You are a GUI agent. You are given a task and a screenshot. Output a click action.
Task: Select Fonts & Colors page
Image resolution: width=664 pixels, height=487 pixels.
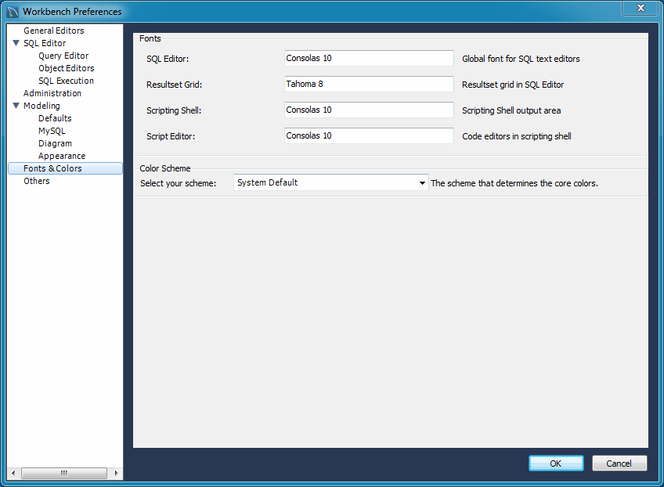tap(65, 168)
